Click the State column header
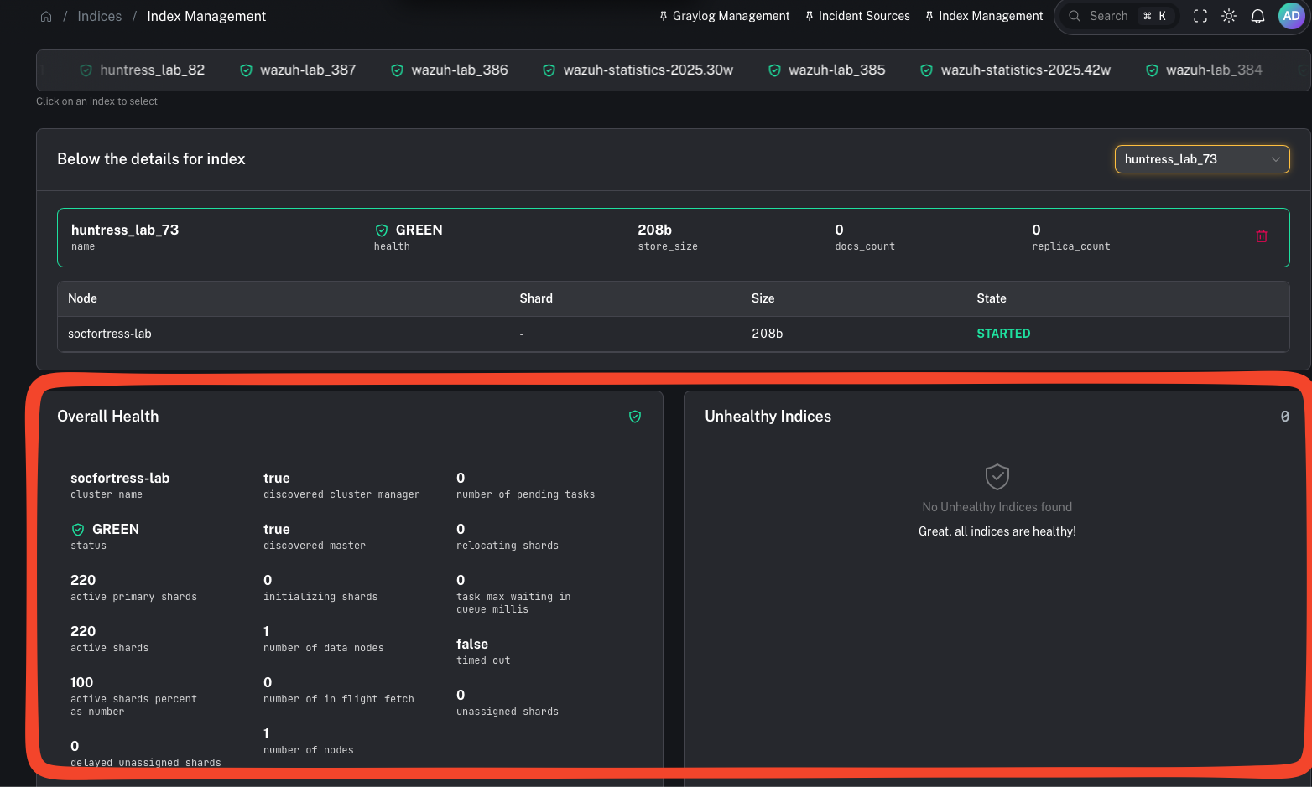This screenshot has width=1312, height=787. coord(992,298)
